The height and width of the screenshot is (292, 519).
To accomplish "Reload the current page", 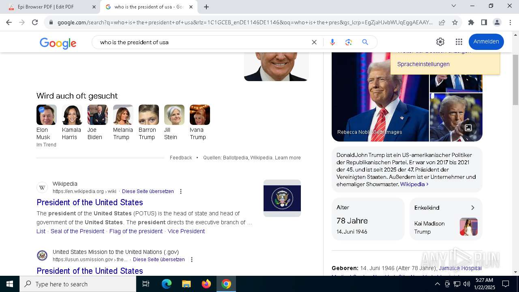I will [x=35, y=22].
